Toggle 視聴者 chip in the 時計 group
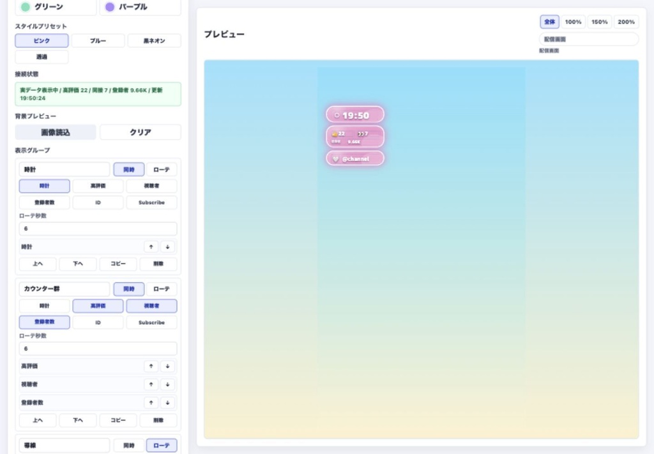This screenshot has height=454, width=654. [x=151, y=186]
